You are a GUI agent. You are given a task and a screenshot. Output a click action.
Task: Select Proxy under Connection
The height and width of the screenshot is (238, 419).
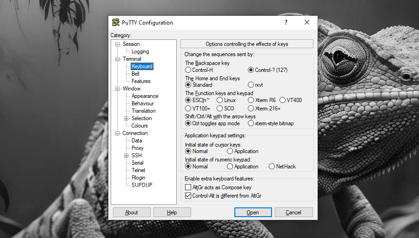pos(137,148)
